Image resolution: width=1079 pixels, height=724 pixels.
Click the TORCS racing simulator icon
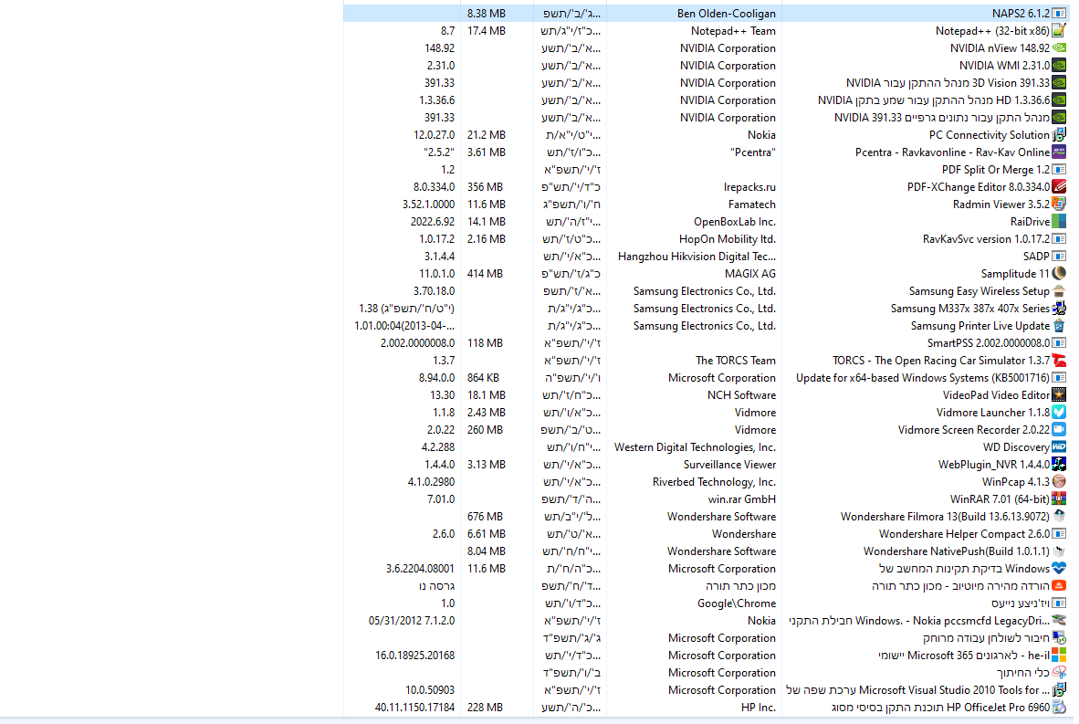pos(1059,360)
